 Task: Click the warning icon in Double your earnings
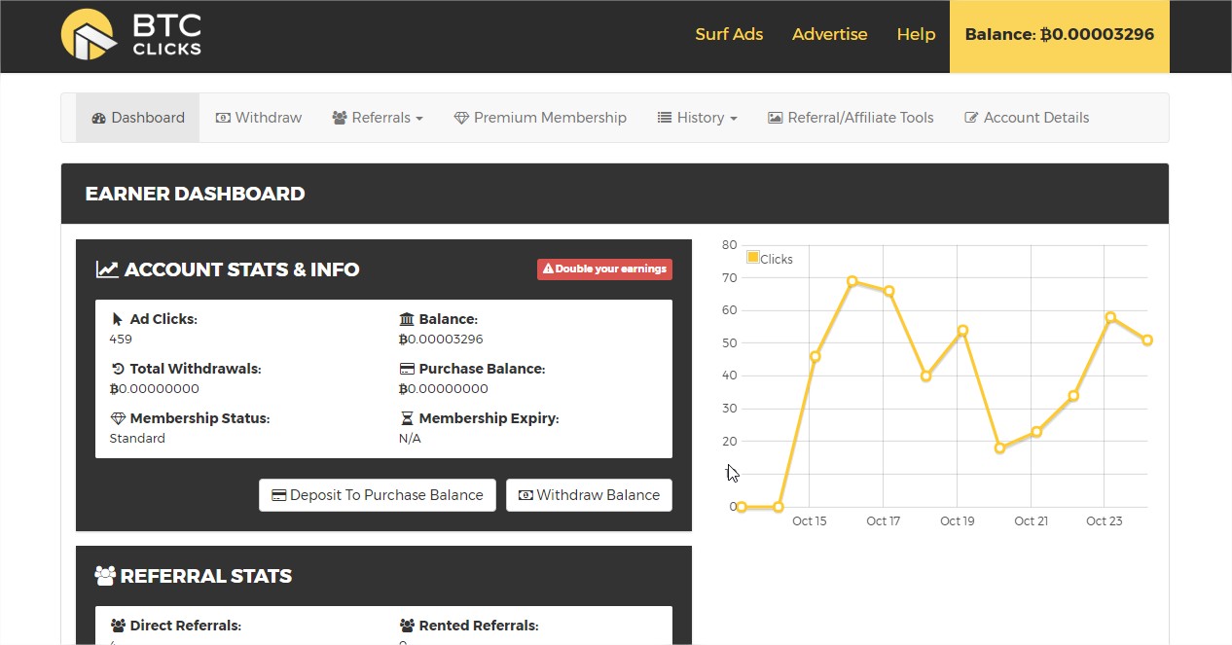548,269
